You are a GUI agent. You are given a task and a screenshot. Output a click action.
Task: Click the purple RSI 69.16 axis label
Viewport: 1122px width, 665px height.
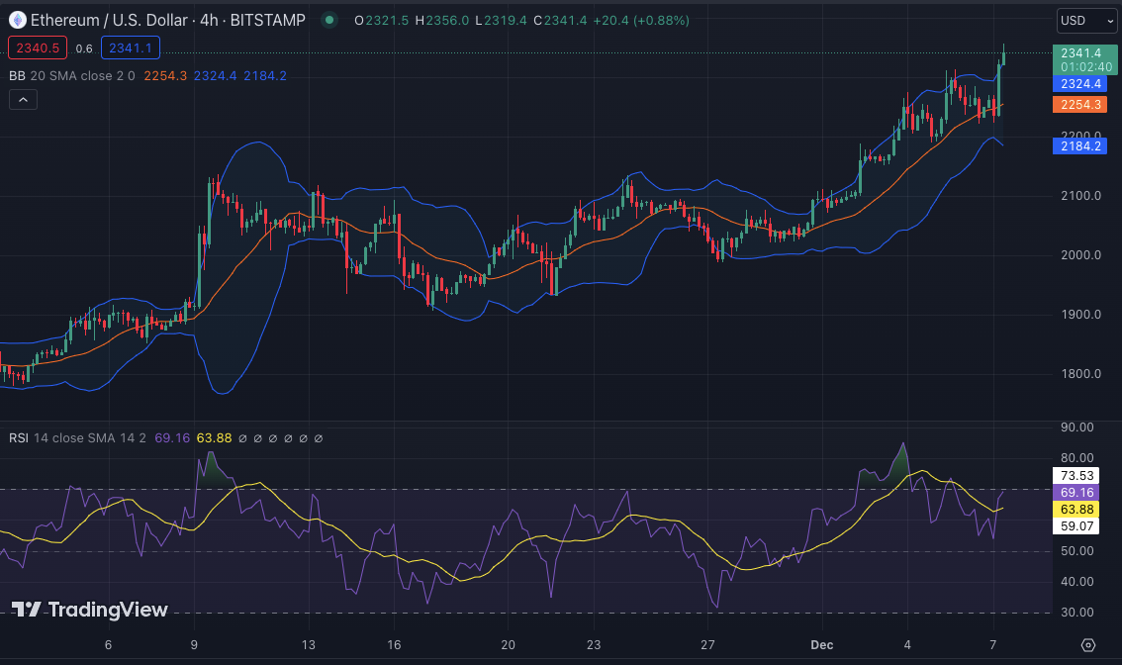pos(1076,492)
